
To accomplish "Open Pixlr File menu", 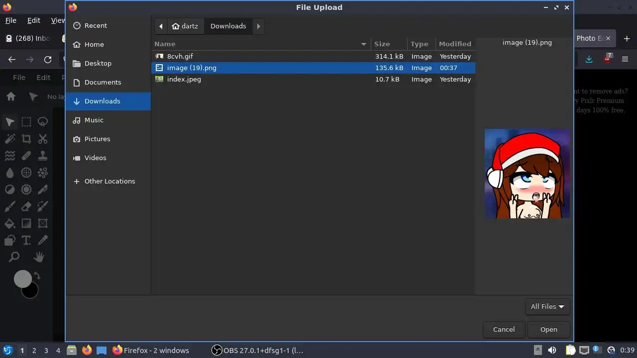I will [x=19, y=77].
